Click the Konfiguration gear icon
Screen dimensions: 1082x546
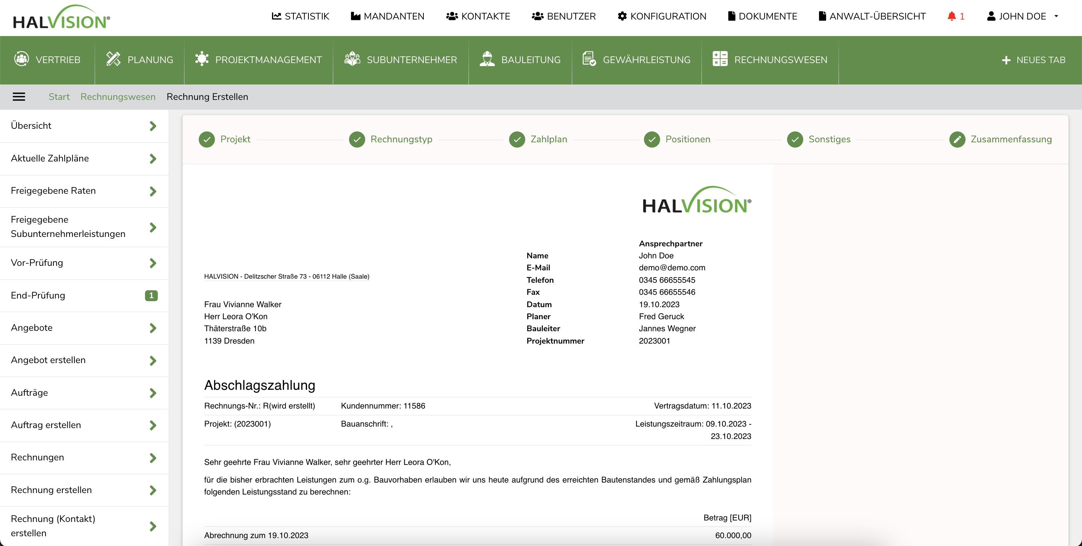point(622,17)
